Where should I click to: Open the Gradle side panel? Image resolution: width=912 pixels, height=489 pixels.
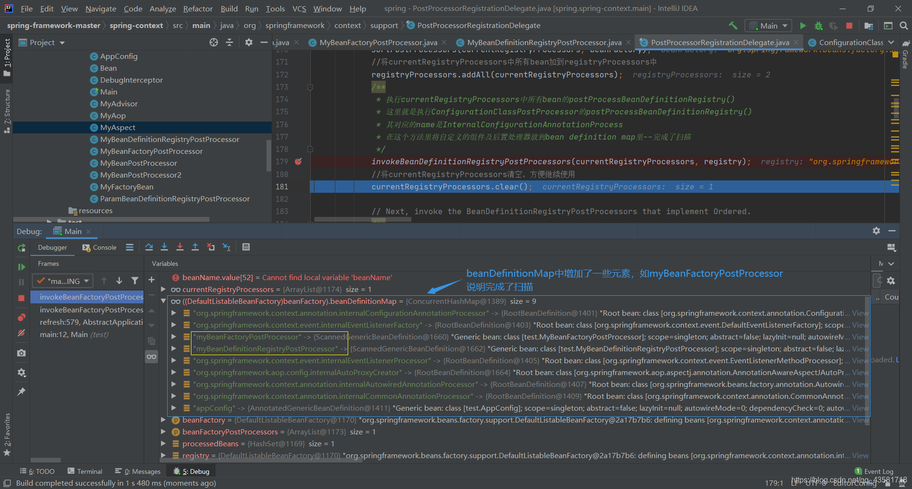point(905,55)
